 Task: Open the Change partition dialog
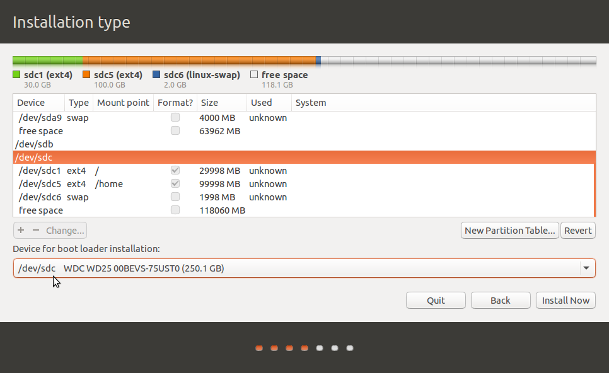pyautogui.click(x=65, y=230)
